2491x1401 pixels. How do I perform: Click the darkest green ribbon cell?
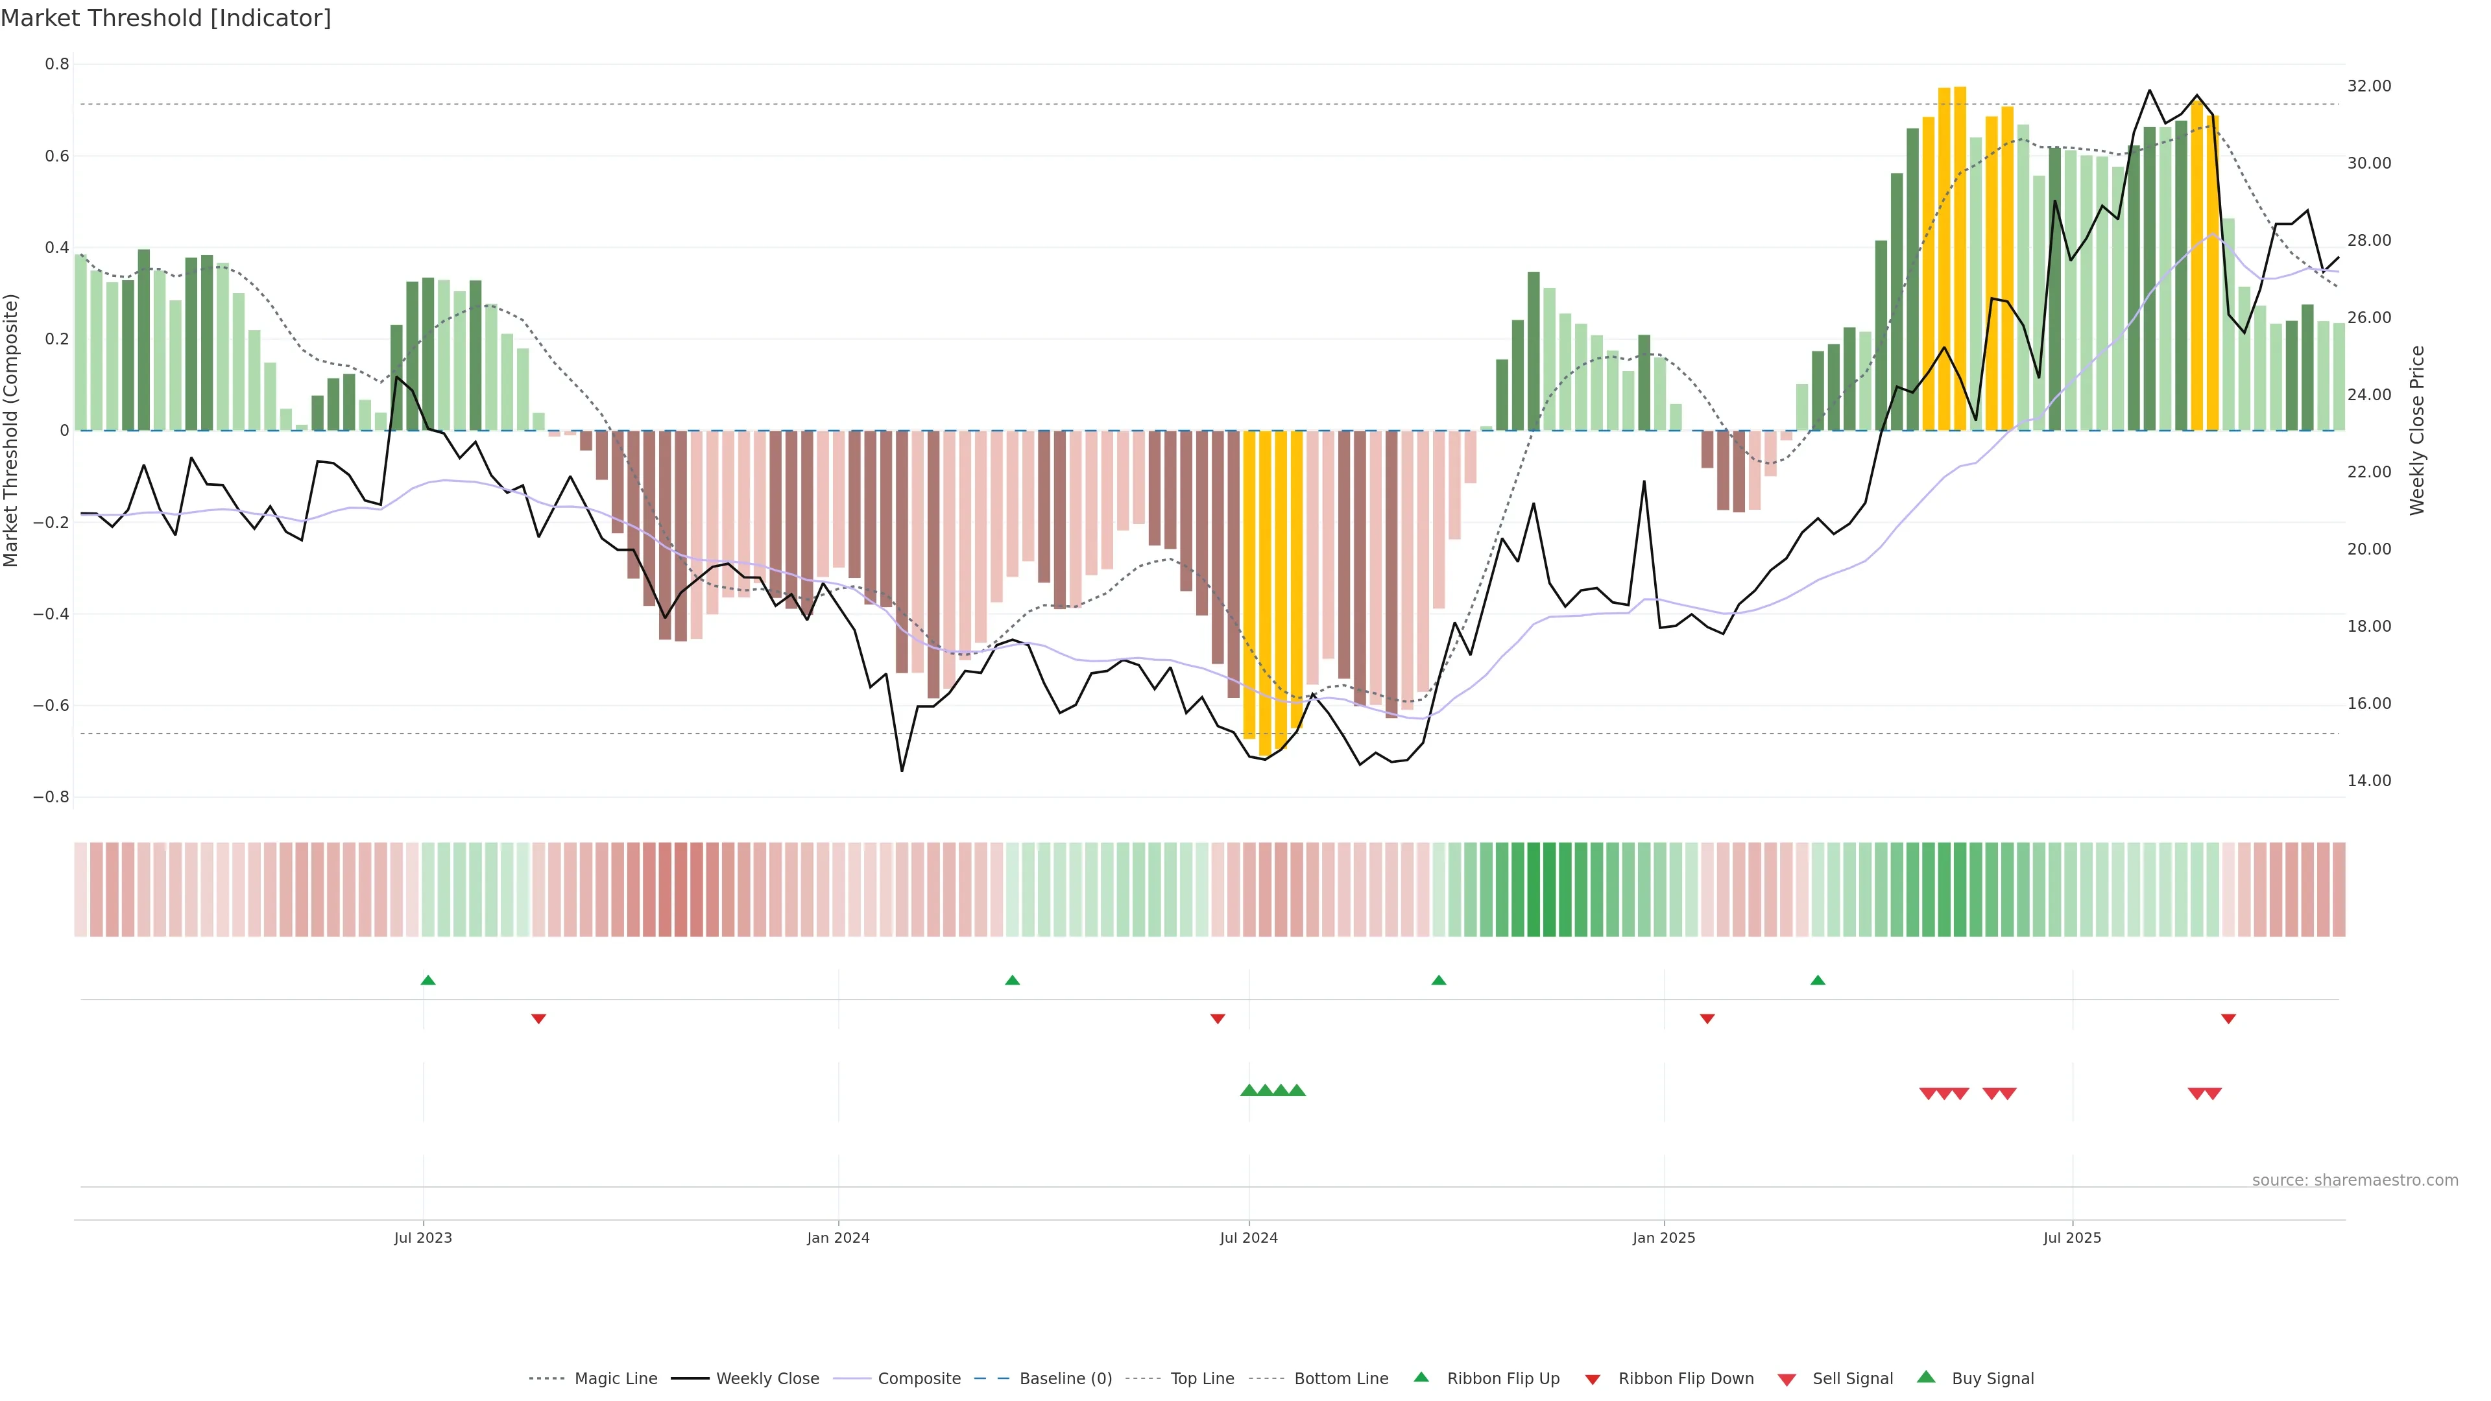(x=1549, y=889)
